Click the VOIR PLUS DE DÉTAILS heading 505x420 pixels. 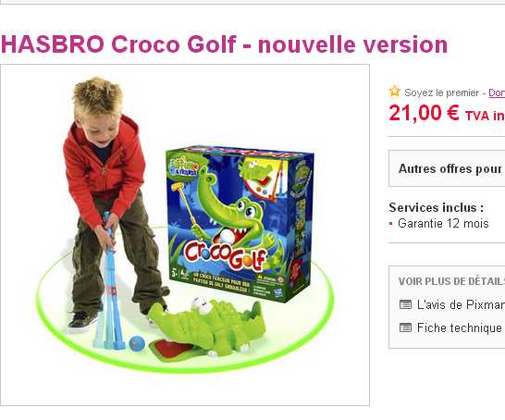451,281
